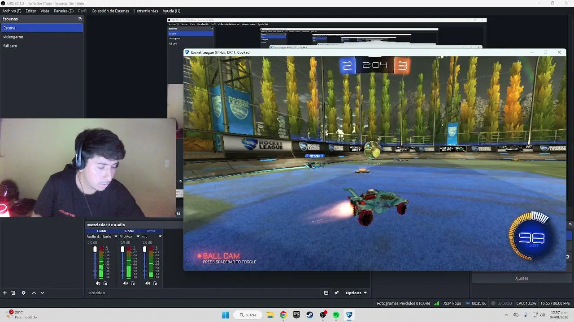
Task: Select the Escena scene
Action: point(42,28)
